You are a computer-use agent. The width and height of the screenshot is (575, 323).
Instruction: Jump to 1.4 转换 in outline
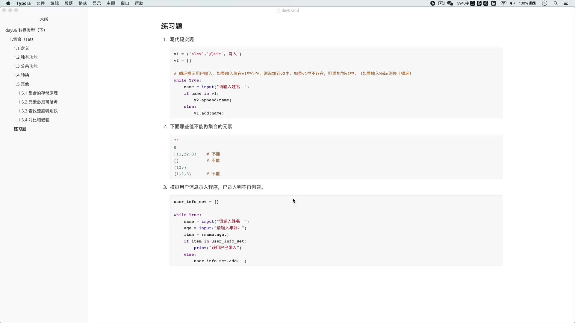point(21,75)
